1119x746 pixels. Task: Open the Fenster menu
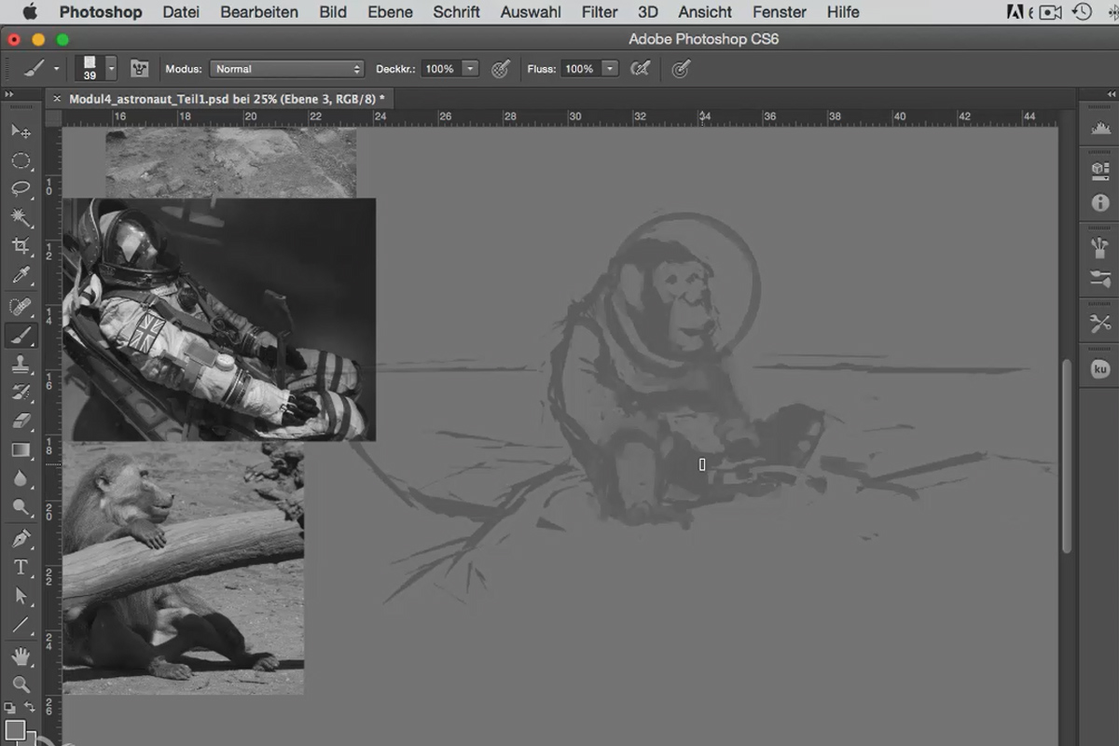pyautogui.click(x=779, y=12)
